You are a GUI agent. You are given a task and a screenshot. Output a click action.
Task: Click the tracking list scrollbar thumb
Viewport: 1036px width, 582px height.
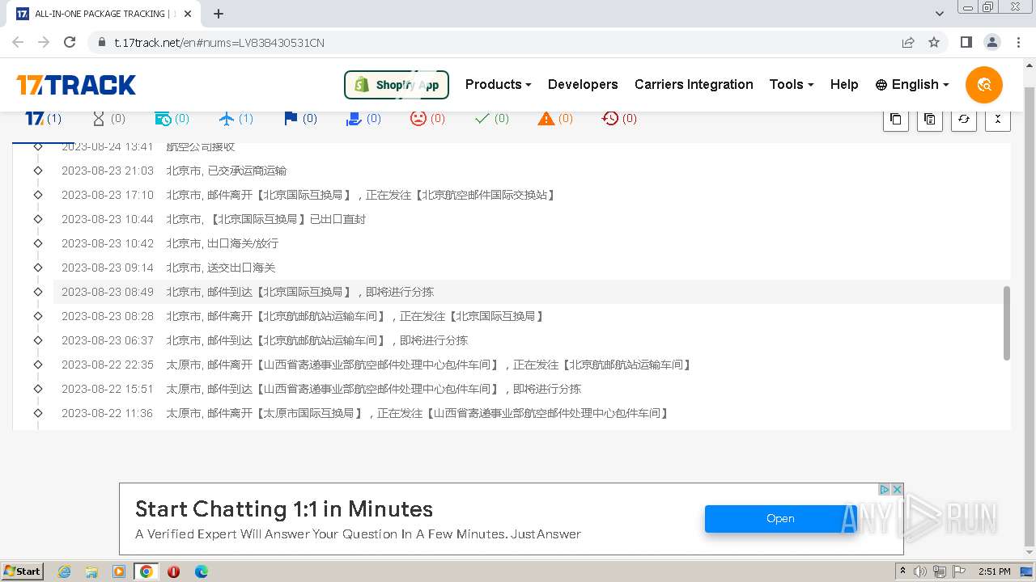[1007, 323]
